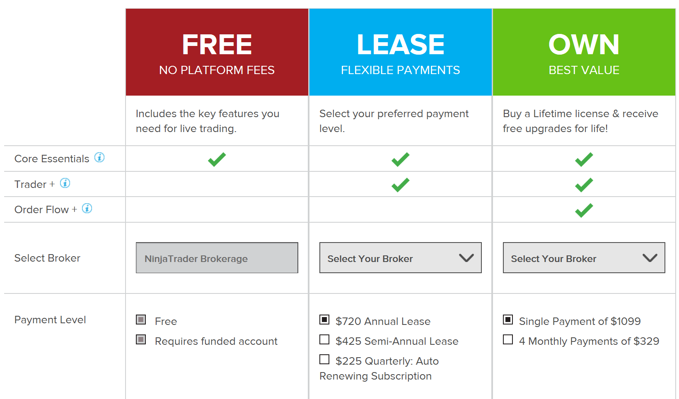The image size is (679, 399).
Task: Choose $225 Quarterly auto-renewing subscription
Action: (x=324, y=359)
